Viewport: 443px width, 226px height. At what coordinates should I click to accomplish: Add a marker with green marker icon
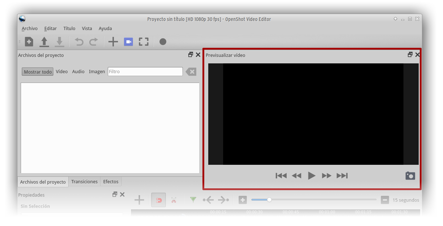[193, 200]
